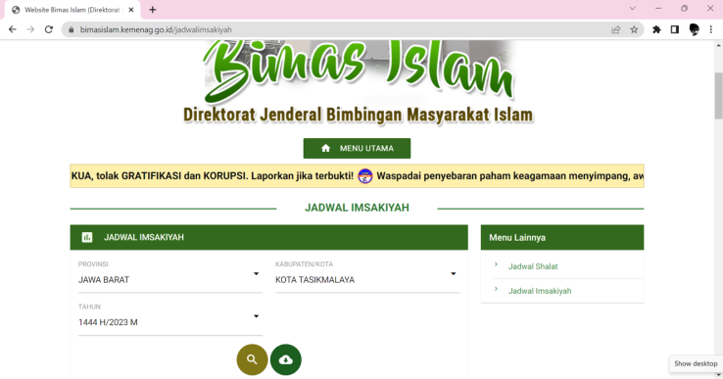723x379 pixels.
Task: Click the round logo in scrolling banner
Action: pyautogui.click(x=365, y=176)
